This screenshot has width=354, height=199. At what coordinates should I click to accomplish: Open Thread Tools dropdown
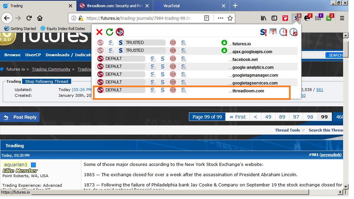pyautogui.click(x=289, y=130)
